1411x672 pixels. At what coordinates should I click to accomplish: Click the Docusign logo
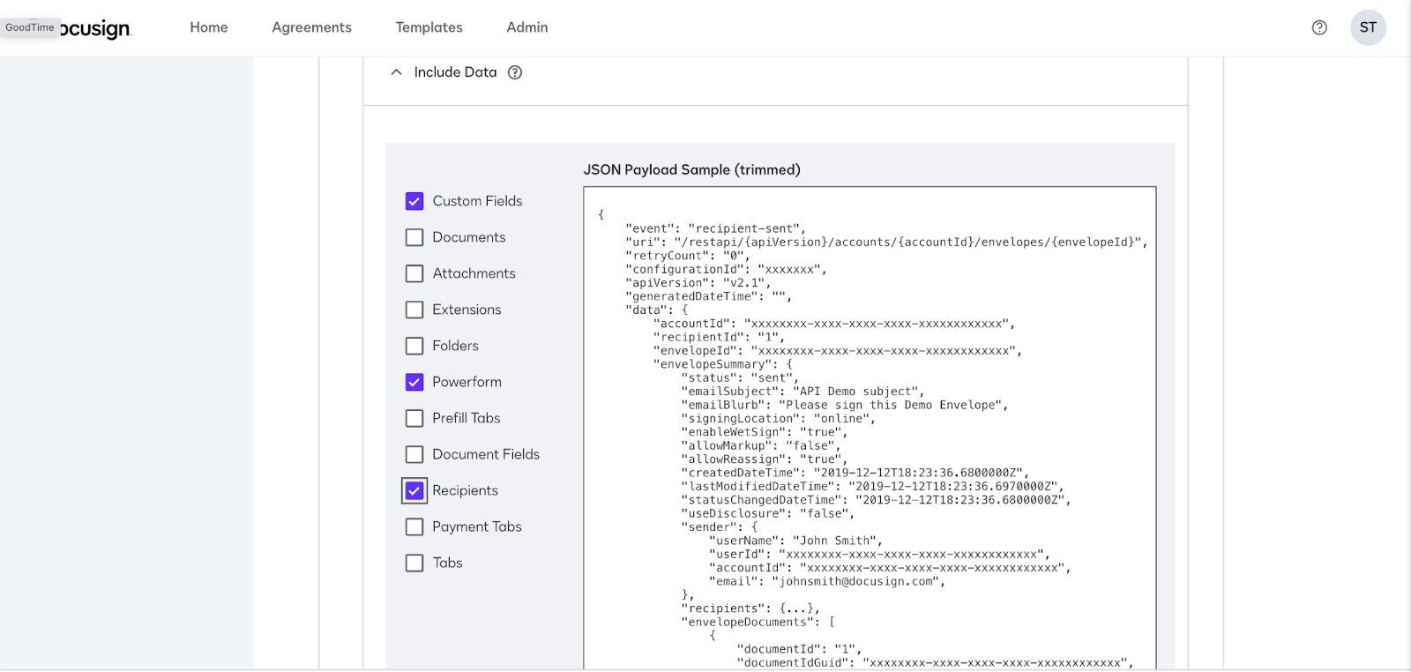tap(95, 28)
